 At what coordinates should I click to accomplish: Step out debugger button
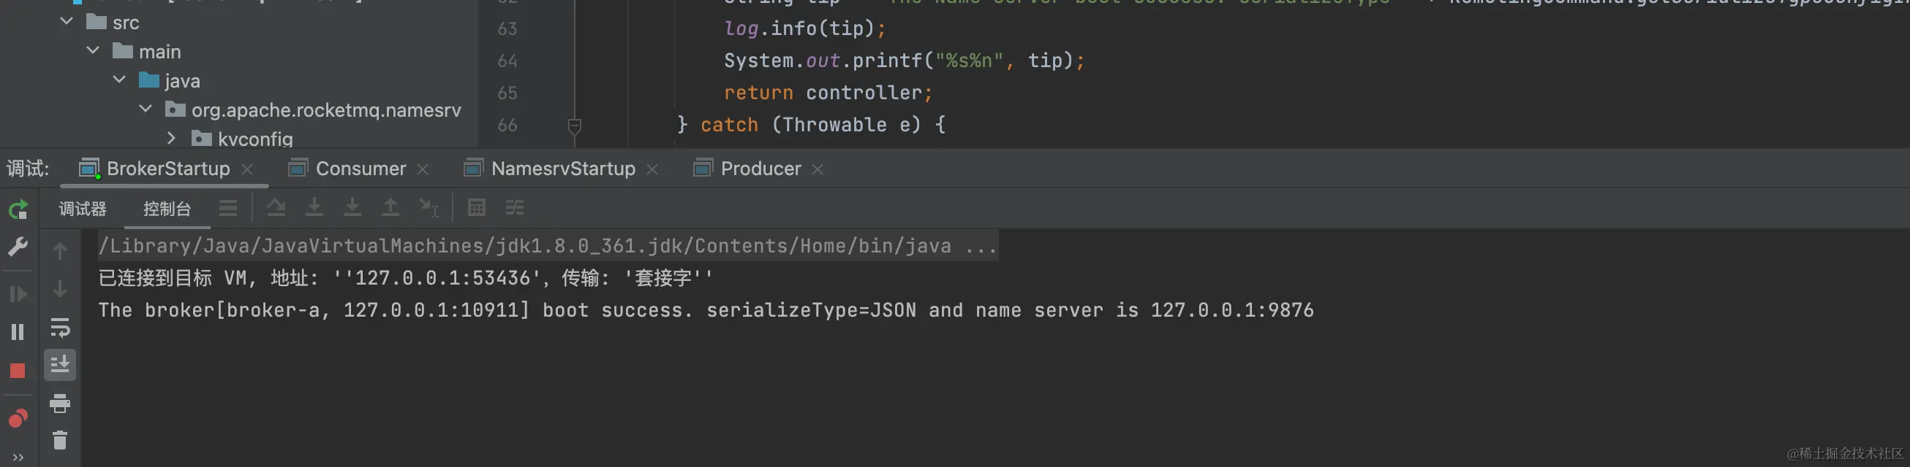pyautogui.click(x=390, y=208)
